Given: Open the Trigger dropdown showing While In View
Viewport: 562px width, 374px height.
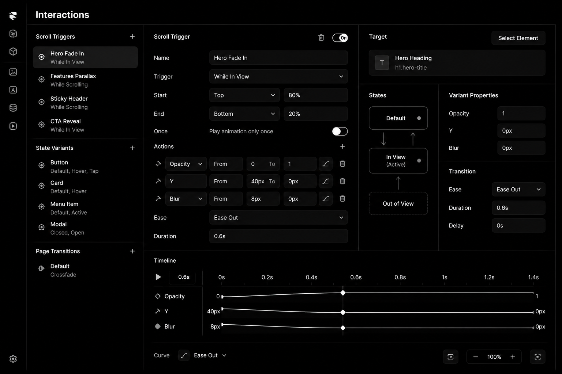Looking at the screenshot, I should pyautogui.click(x=278, y=76).
